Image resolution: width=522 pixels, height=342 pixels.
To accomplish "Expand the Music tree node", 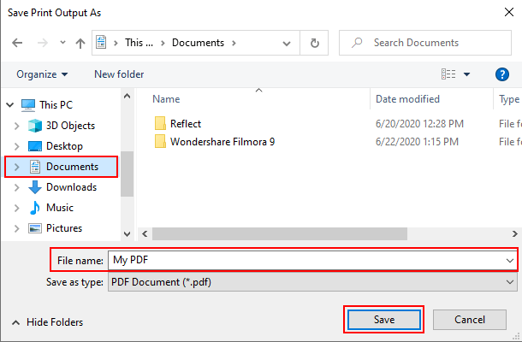I will pyautogui.click(x=16, y=209).
